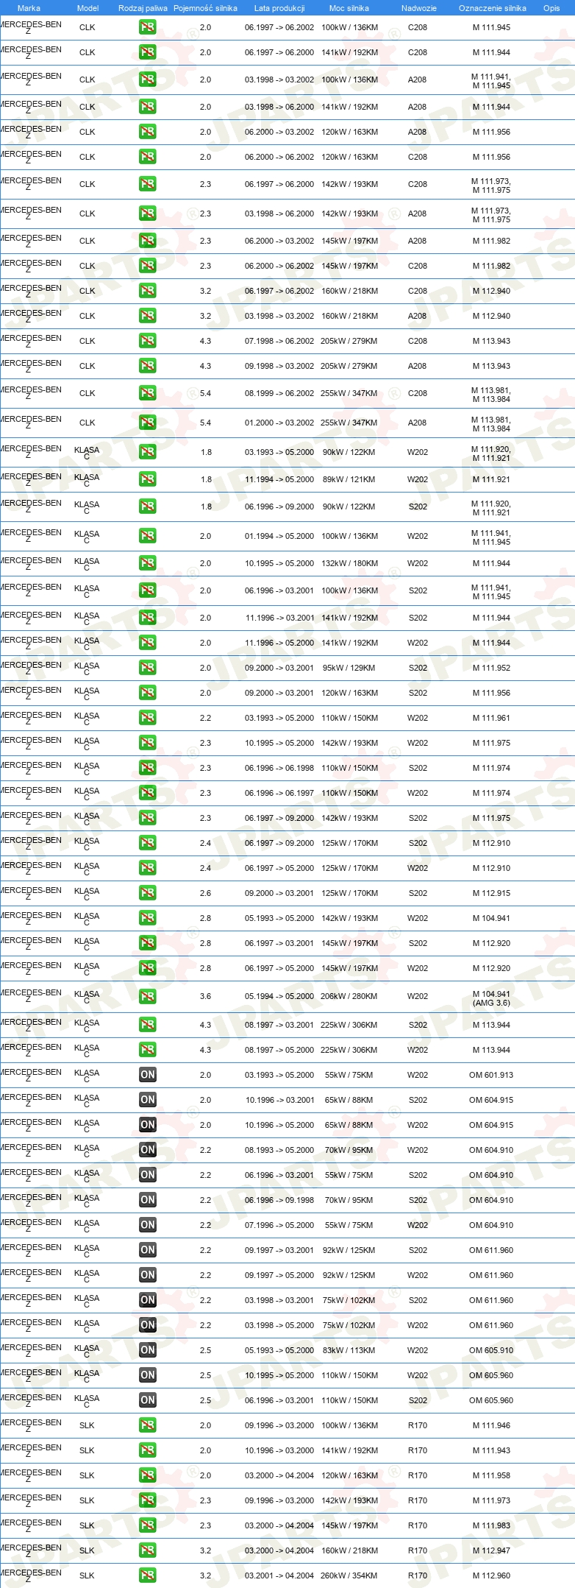Select the engine code M 112.960
This screenshot has width=575, height=1588.
point(491,1575)
